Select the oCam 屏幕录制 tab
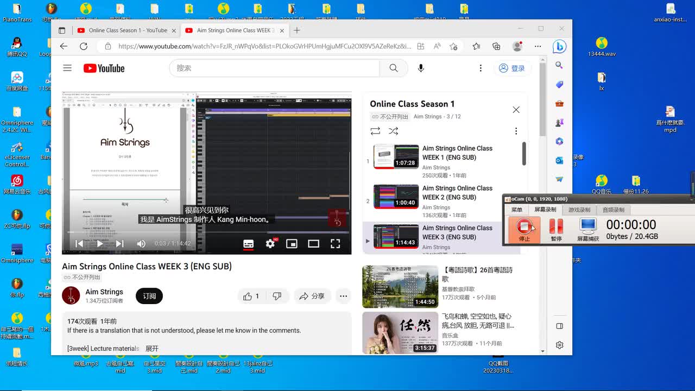 click(545, 210)
